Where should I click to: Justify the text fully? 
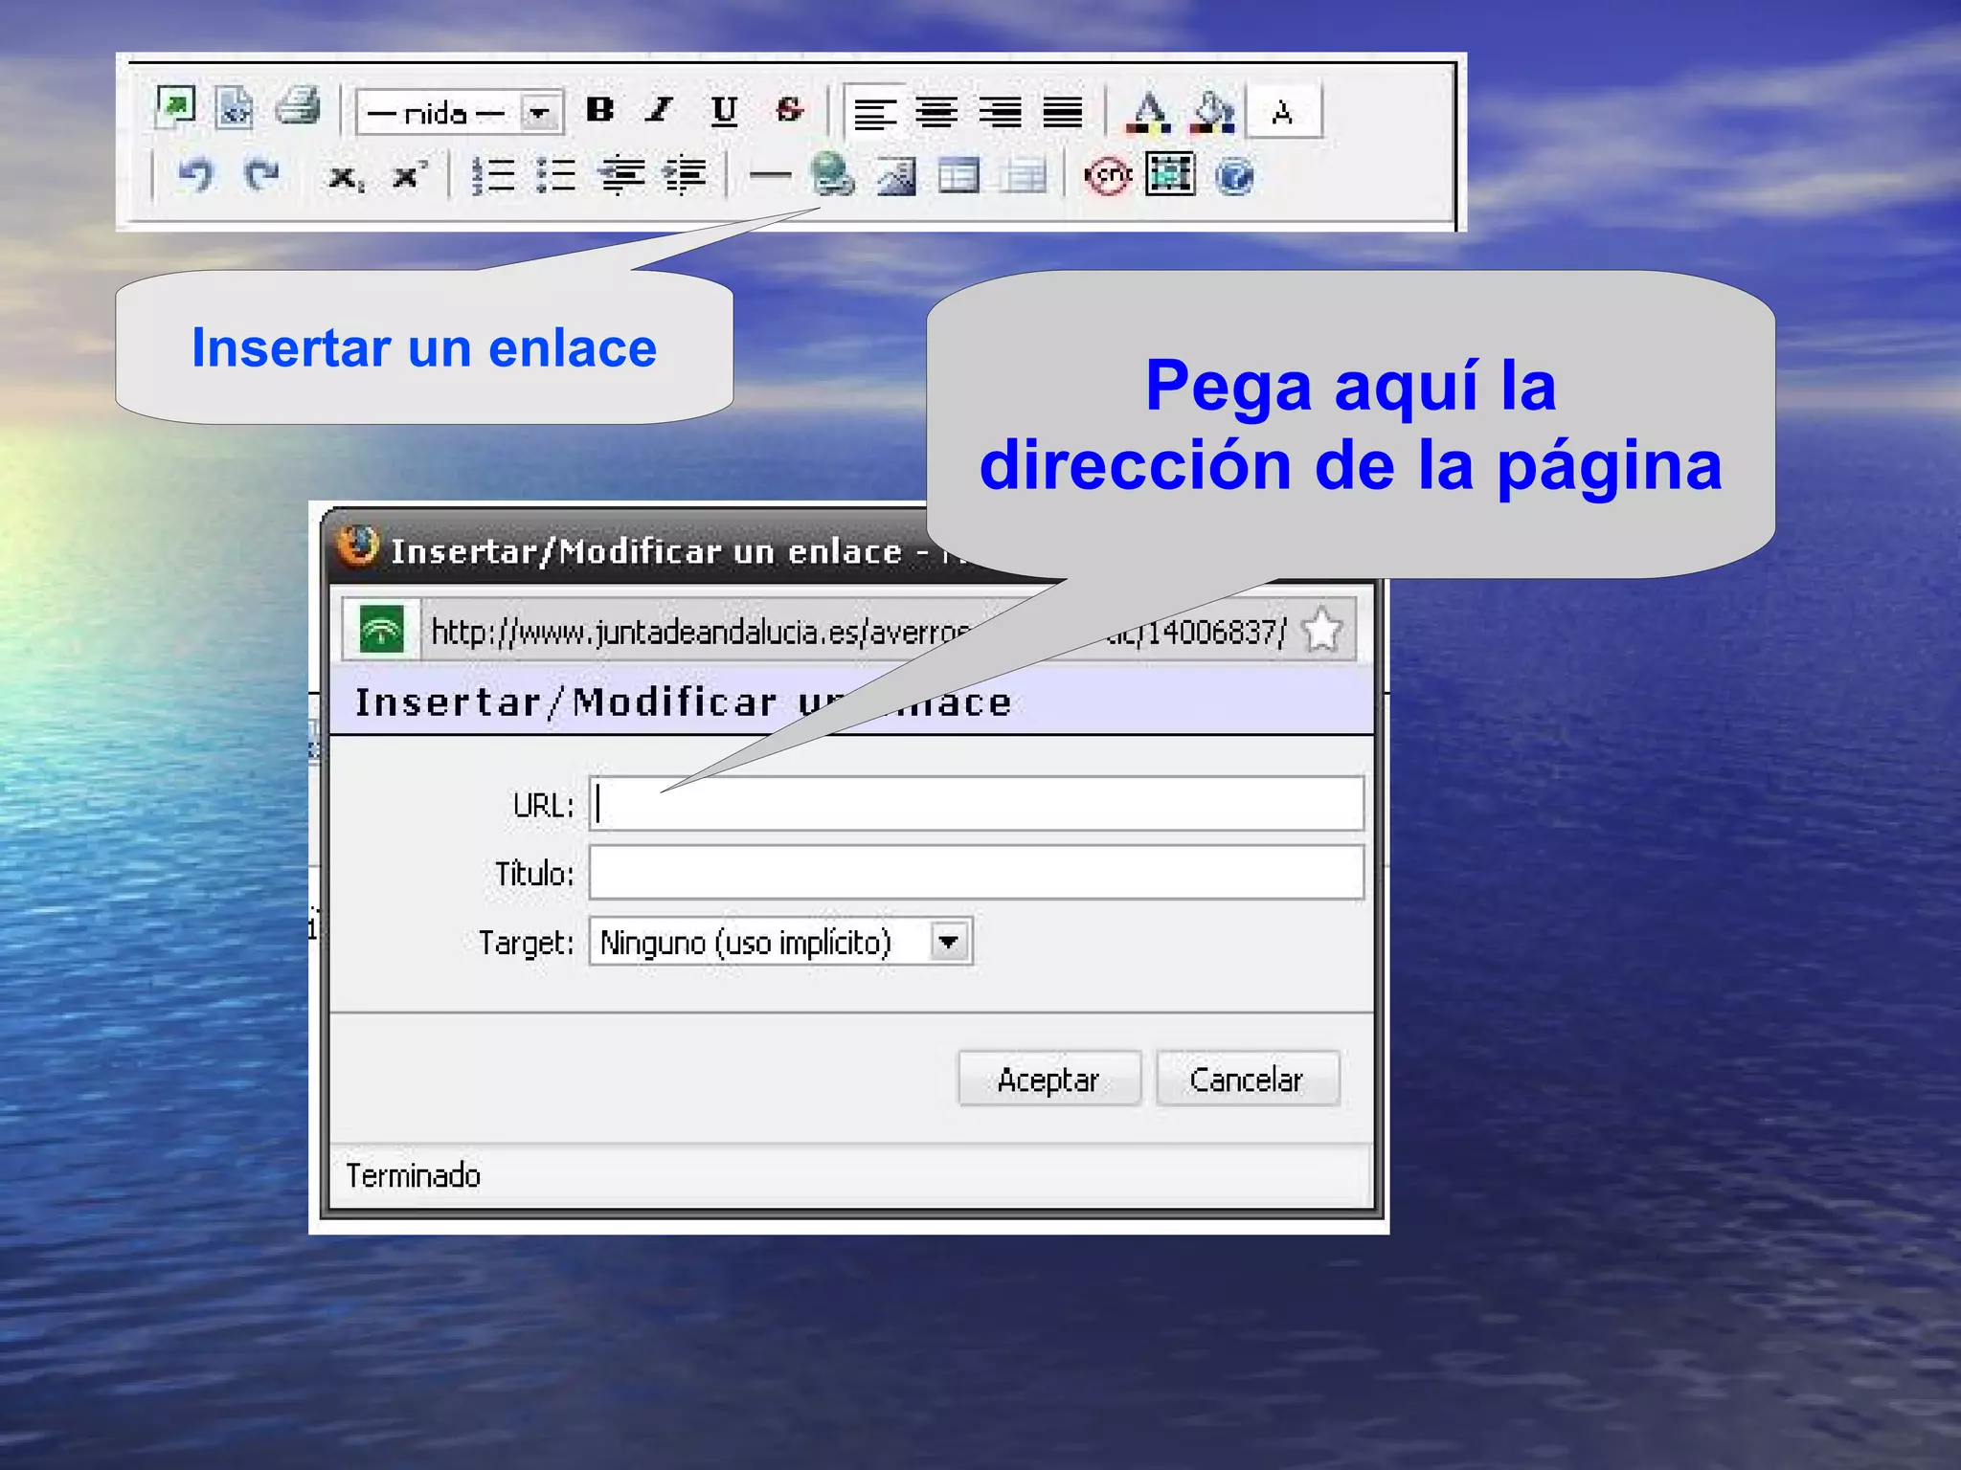pos(1063,113)
